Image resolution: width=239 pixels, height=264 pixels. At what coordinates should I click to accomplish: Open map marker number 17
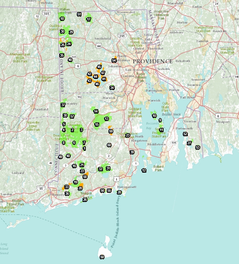(x=89, y=19)
